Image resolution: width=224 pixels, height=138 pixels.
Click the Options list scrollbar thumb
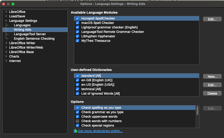coord(197,110)
